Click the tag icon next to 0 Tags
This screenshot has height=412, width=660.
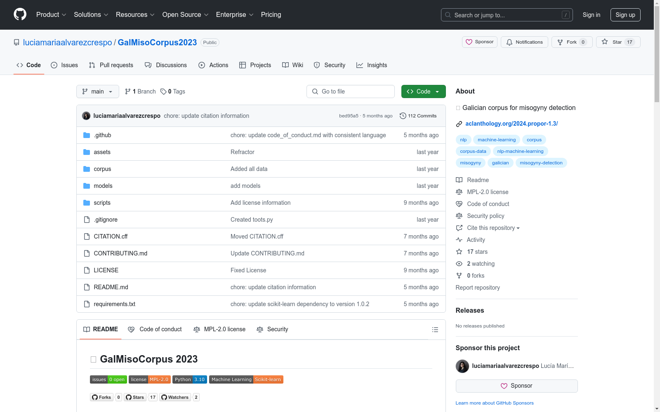[163, 91]
